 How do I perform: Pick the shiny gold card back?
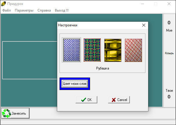pos(113,50)
